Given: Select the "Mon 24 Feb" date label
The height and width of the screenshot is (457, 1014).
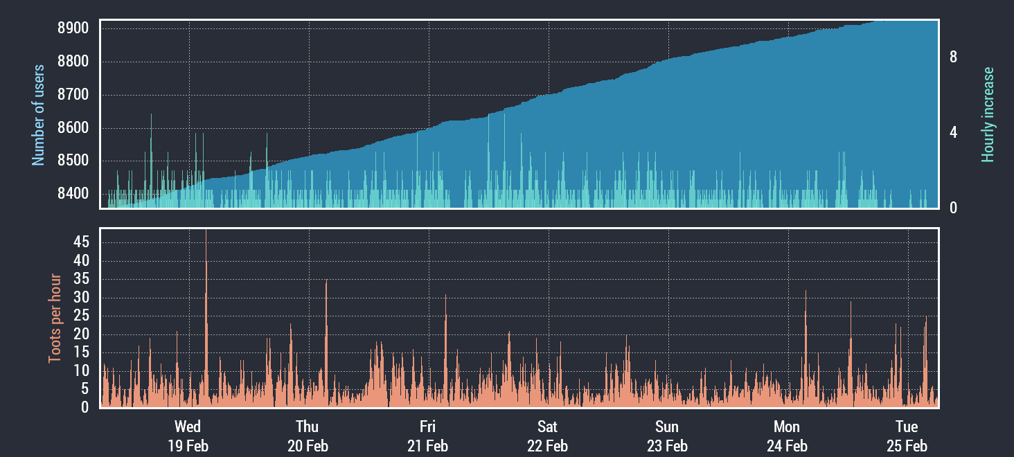Looking at the screenshot, I should [787, 436].
